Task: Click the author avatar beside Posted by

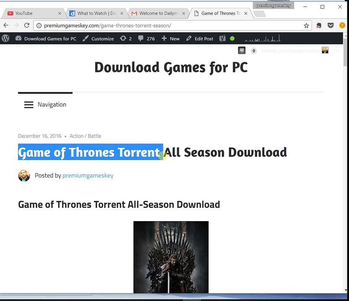Action: pos(24,176)
